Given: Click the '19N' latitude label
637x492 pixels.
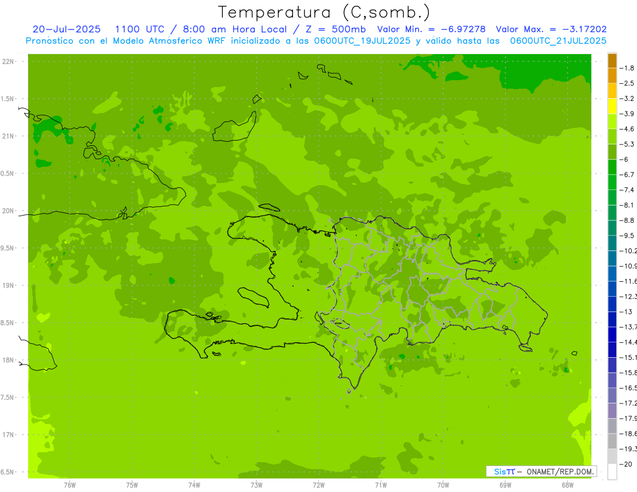Looking at the screenshot, I should 7,286.
